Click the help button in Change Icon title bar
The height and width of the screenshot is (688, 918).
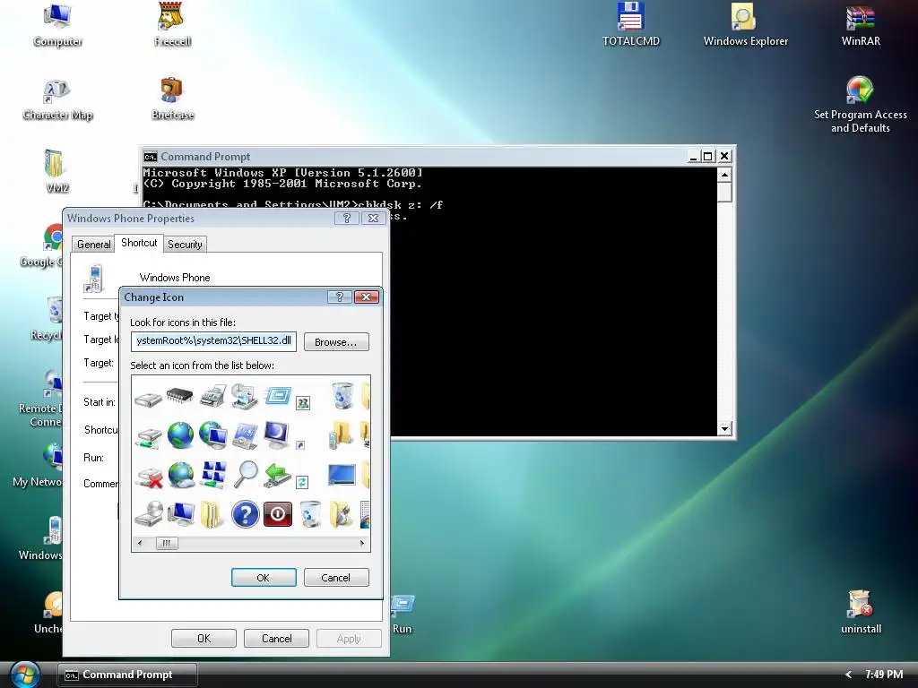coord(340,297)
